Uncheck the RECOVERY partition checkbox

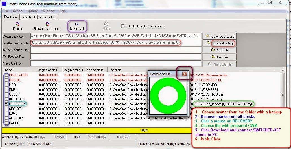point(6,104)
